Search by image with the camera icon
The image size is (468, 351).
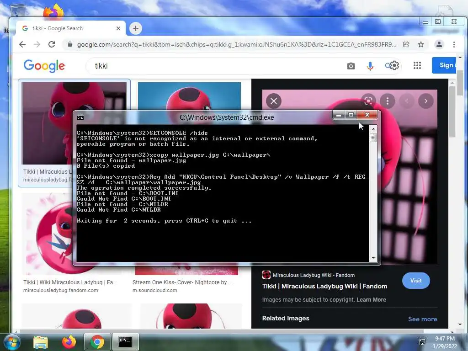[x=351, y=66]
